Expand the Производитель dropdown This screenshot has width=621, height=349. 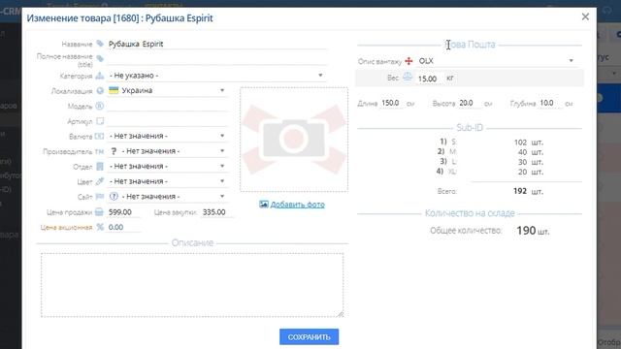coord(168,151)
